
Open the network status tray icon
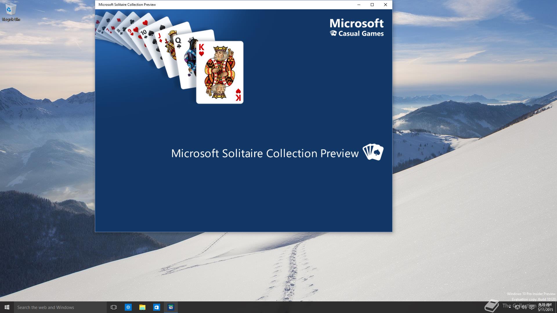[x=517, y=307]
